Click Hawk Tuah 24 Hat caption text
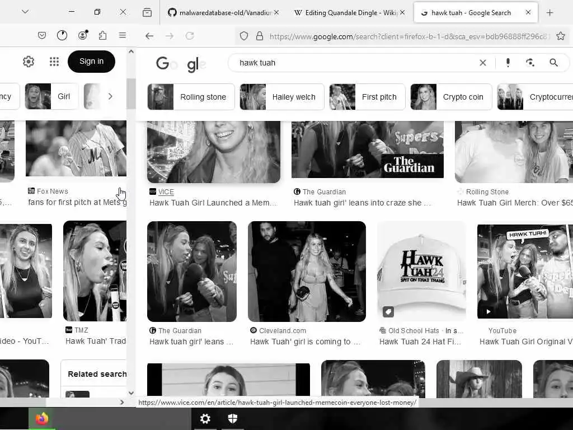Screen dimensions: 573x430 coord(420,342)
